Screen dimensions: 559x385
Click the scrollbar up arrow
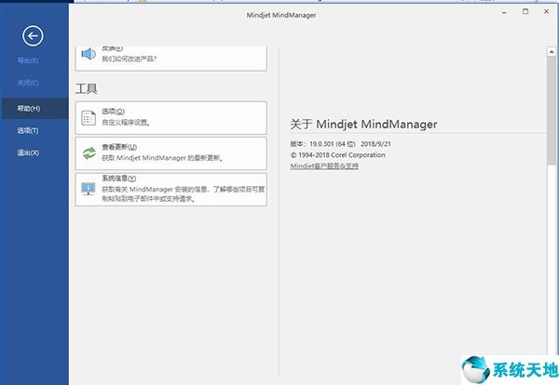click(x=552, y=52)
